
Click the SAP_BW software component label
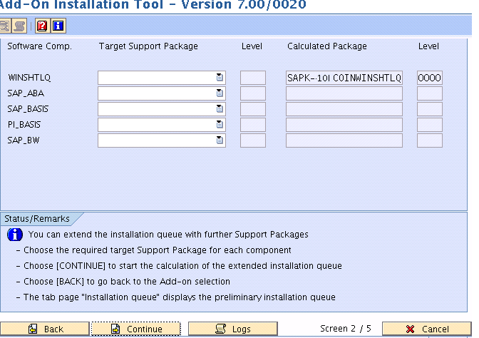coord(24,140)
